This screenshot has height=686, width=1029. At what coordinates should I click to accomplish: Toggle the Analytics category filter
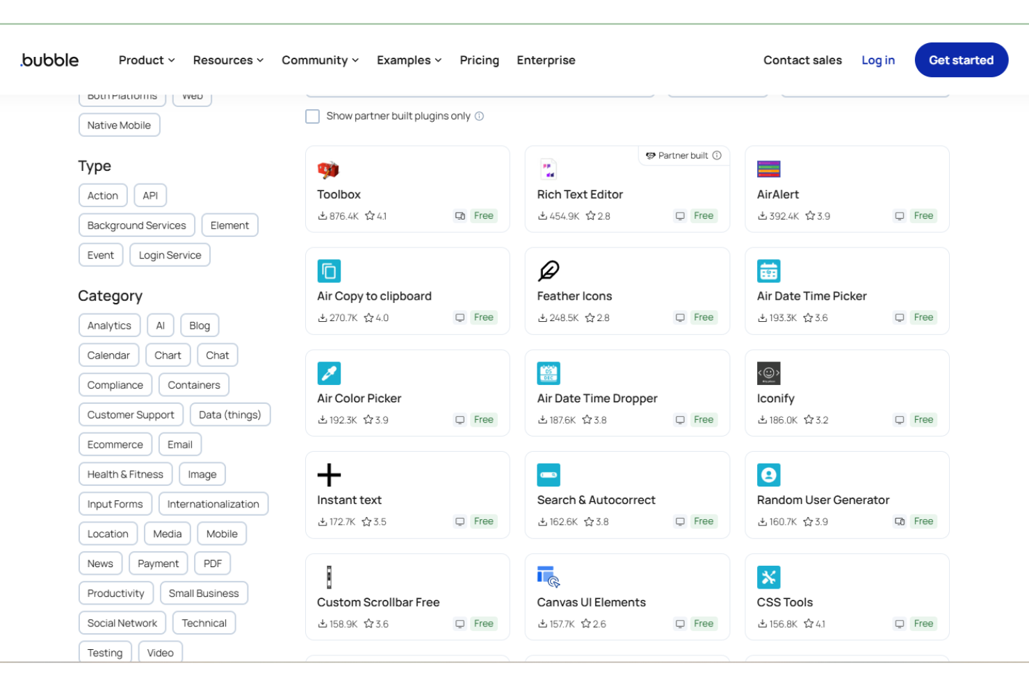[x=109, y=325]
